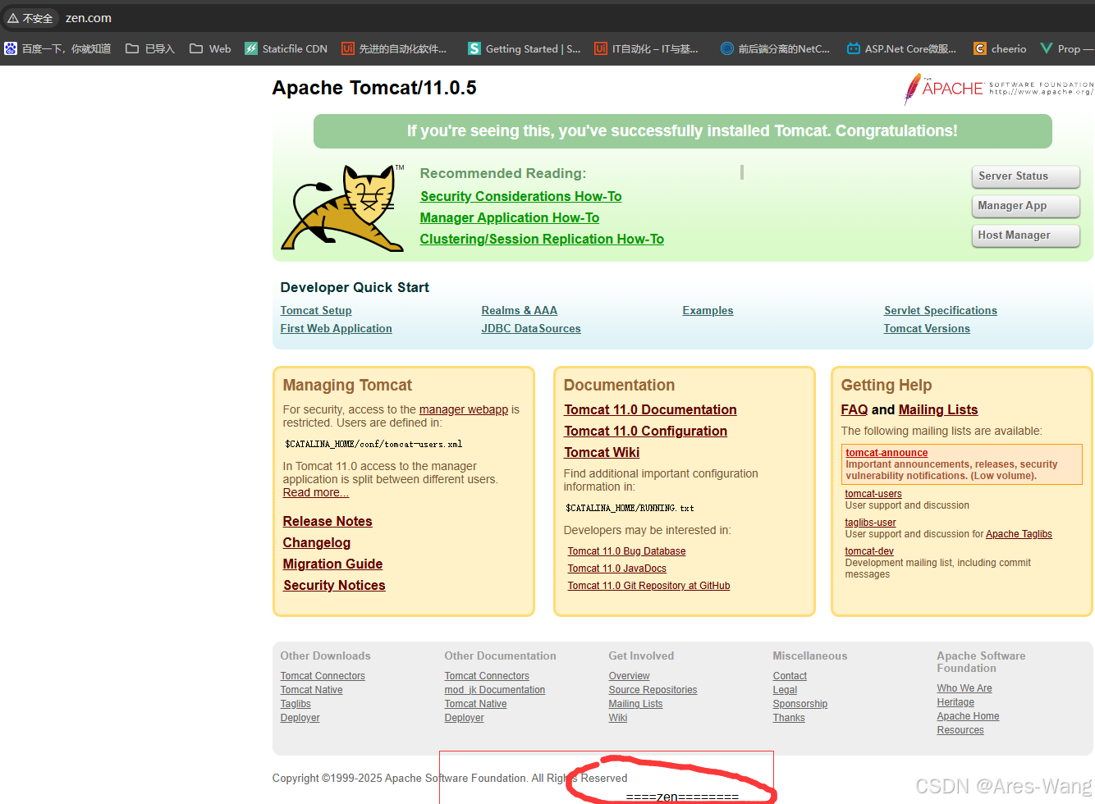Viewport: 1095px width, 804px height.
Task: Open mod_jk Documentation link
Action: click(x=495, y=690)
